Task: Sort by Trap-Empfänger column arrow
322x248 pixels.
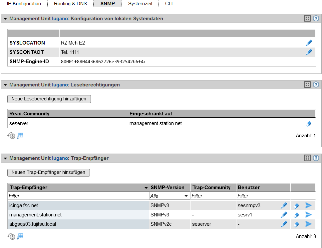Action: (x=146, y=188)
